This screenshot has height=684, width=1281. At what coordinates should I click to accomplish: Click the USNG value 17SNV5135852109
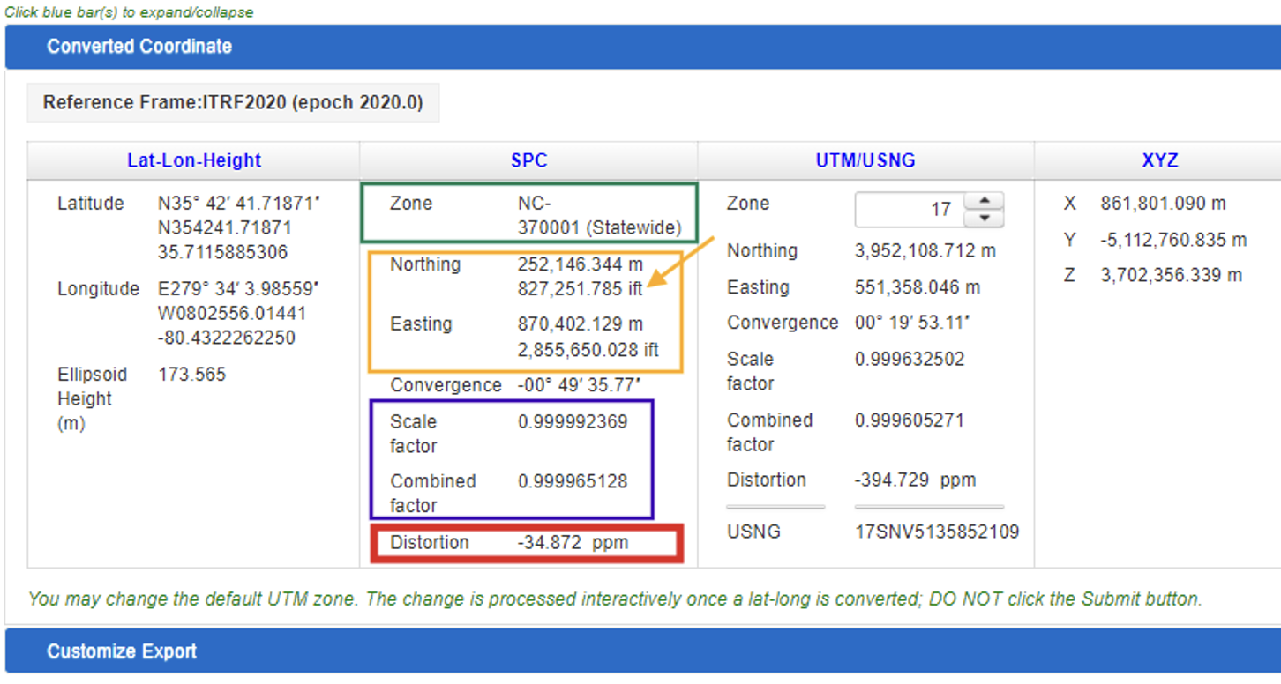pyautogui.click(x=936, y=532)
